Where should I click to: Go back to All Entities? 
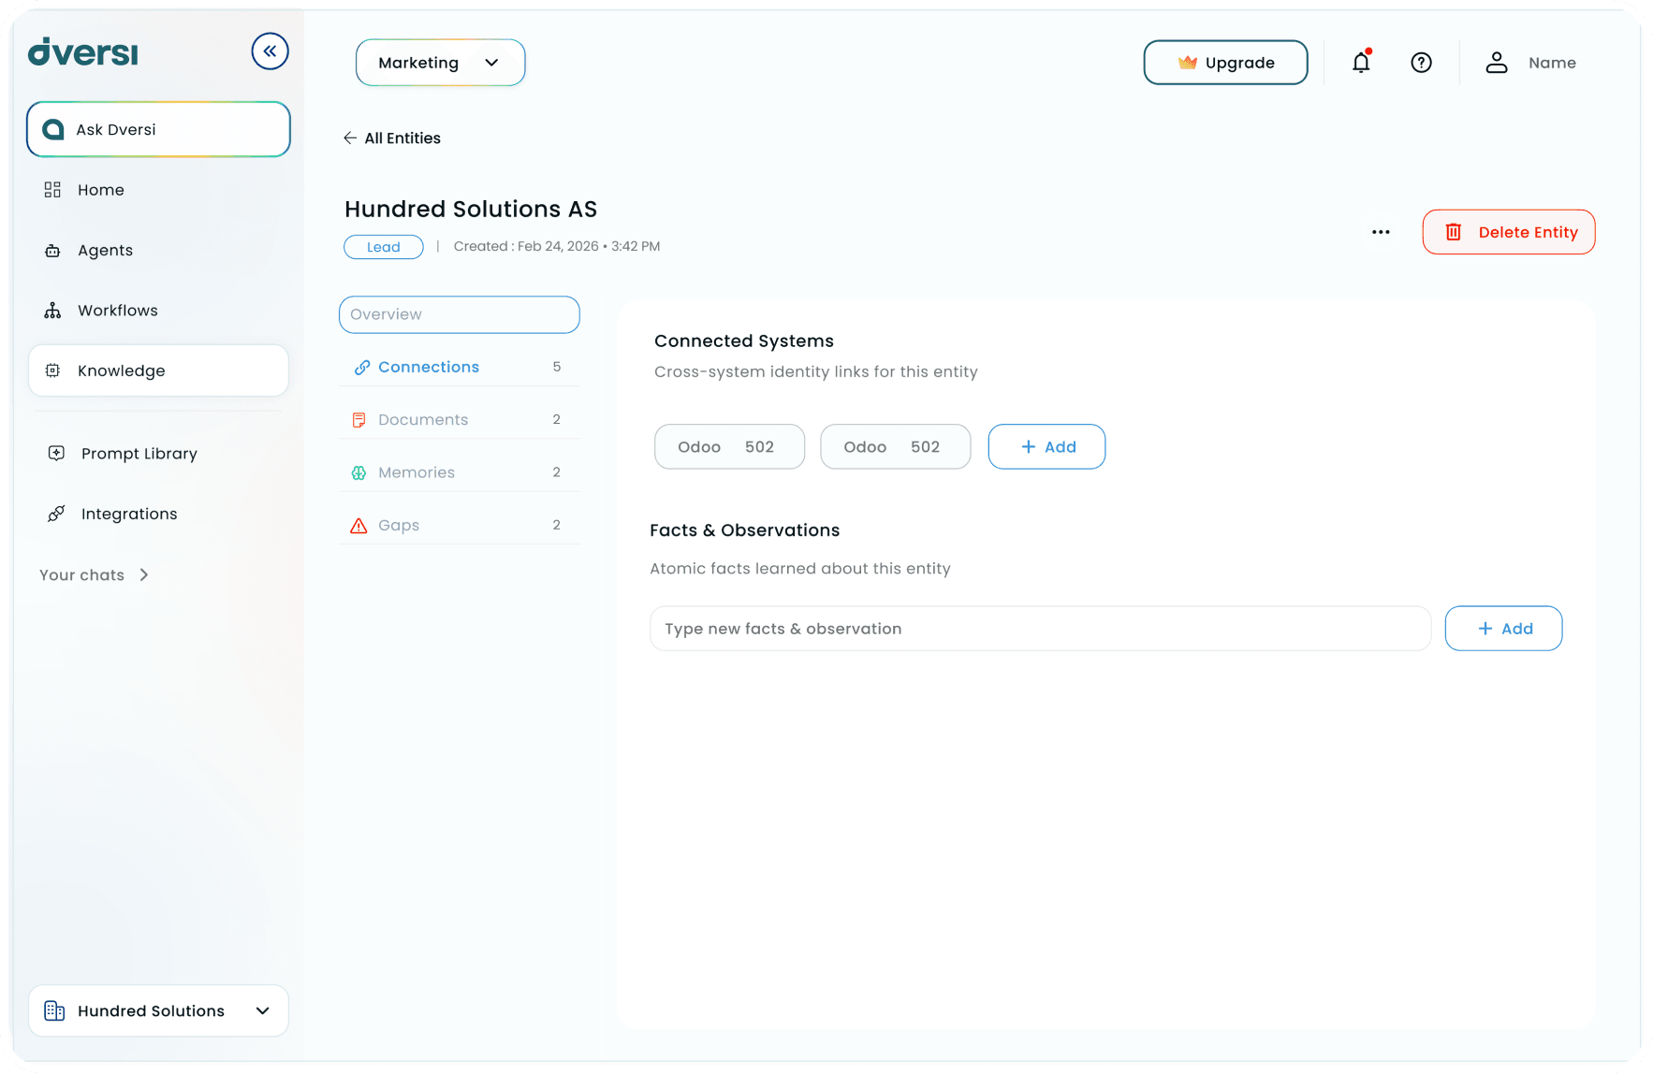pyautogui.click(x=392, y=138)
